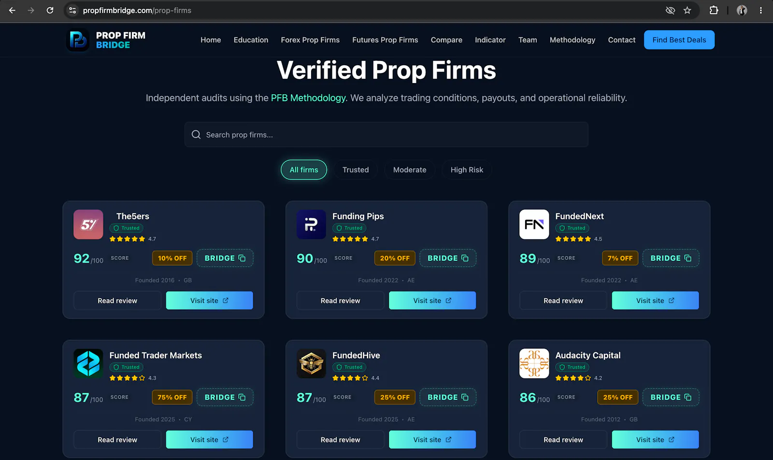
Task: Click the Funding Pips logo thumbnail
Action: [311, 224]
